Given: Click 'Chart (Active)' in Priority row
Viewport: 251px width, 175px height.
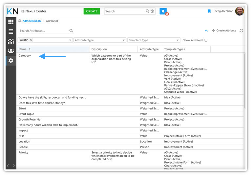Looking at the screenshot, I should point(173,166).
